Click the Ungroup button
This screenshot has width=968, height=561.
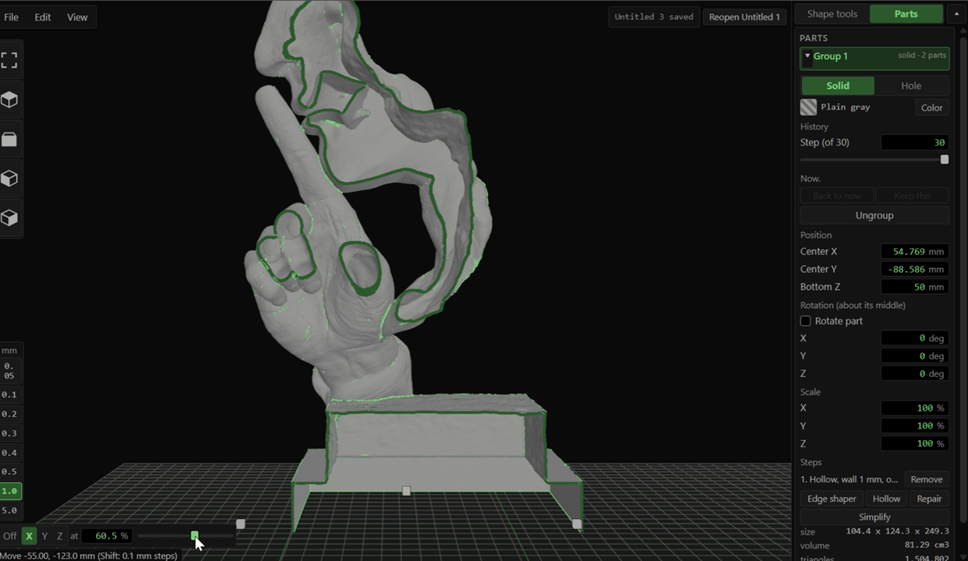874,215
